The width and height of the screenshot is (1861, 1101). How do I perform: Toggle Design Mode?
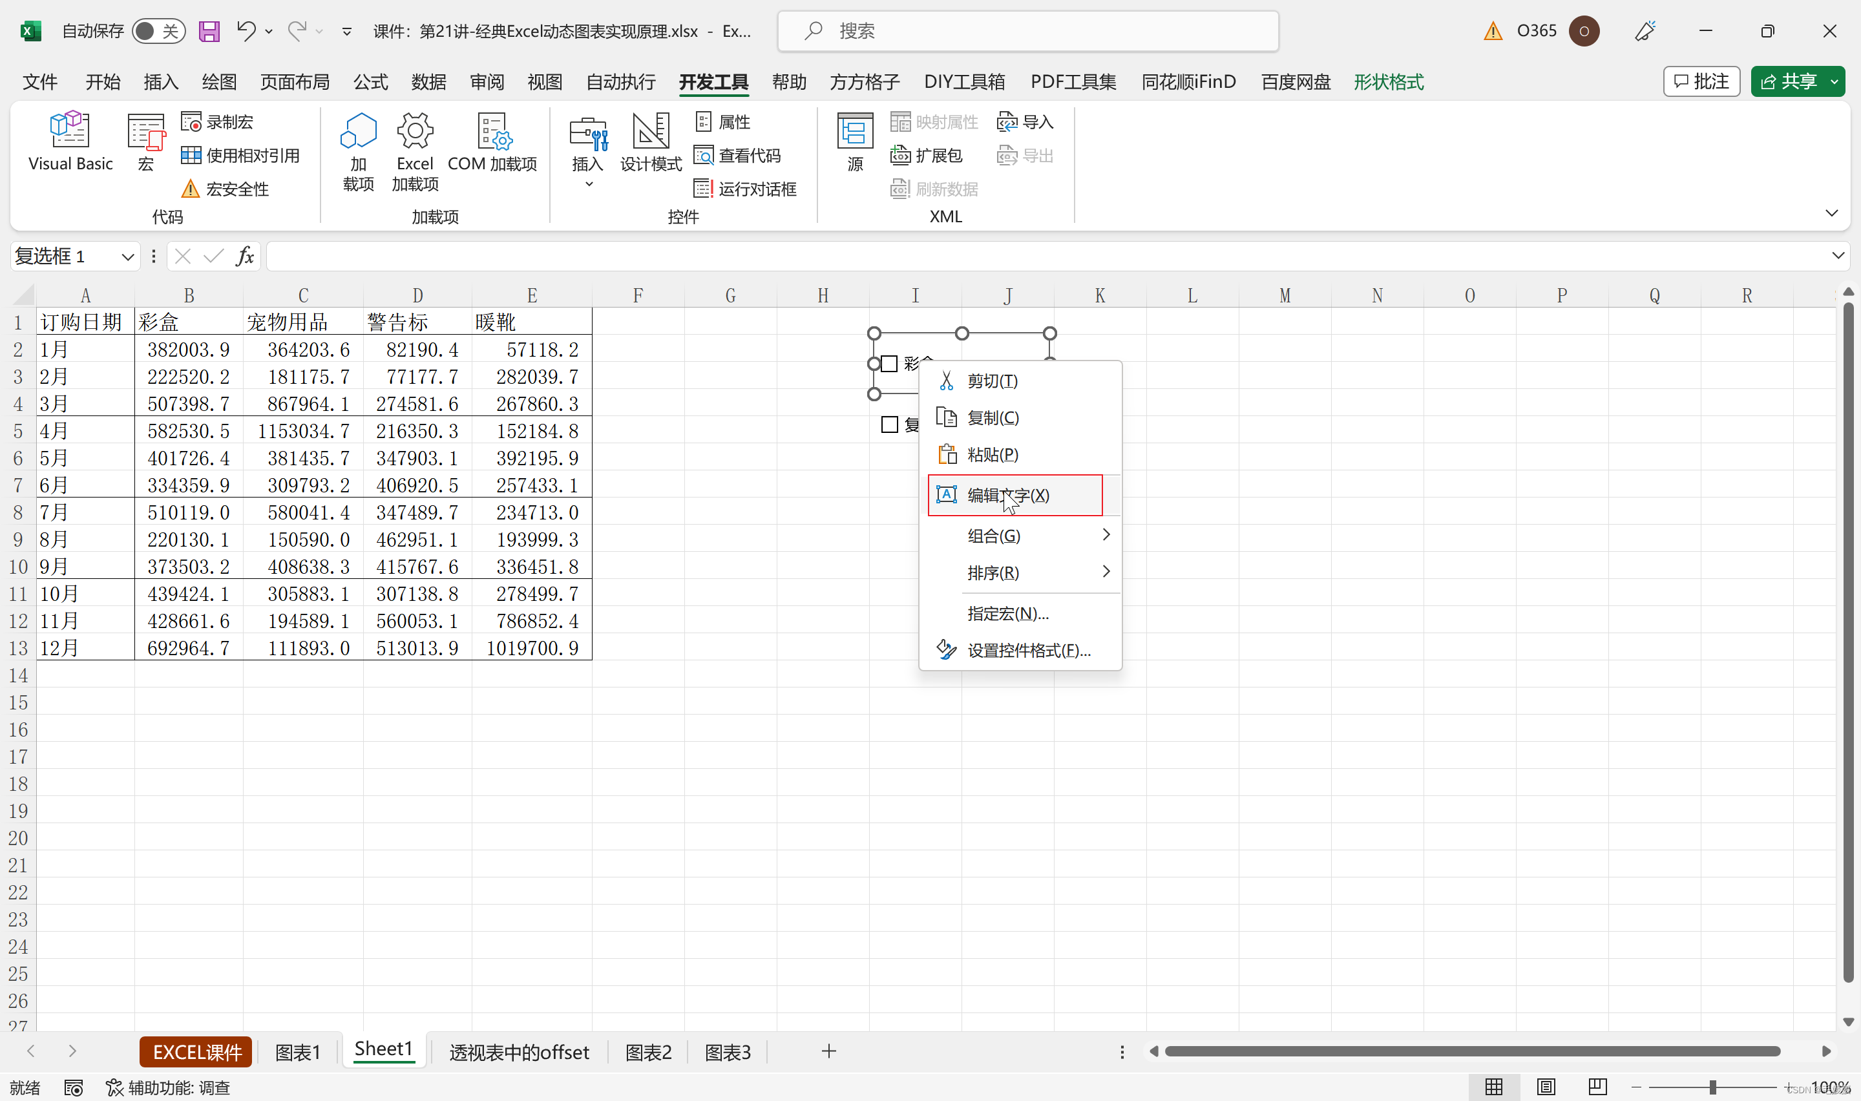(651, 142)
